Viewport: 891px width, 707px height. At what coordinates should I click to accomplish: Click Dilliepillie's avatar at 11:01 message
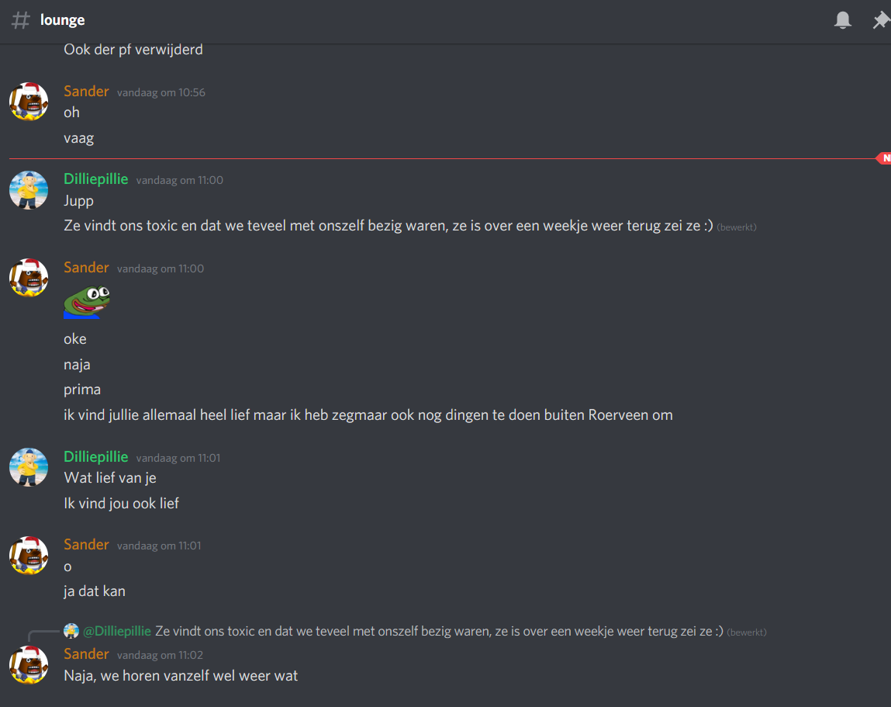pos(29,467)
